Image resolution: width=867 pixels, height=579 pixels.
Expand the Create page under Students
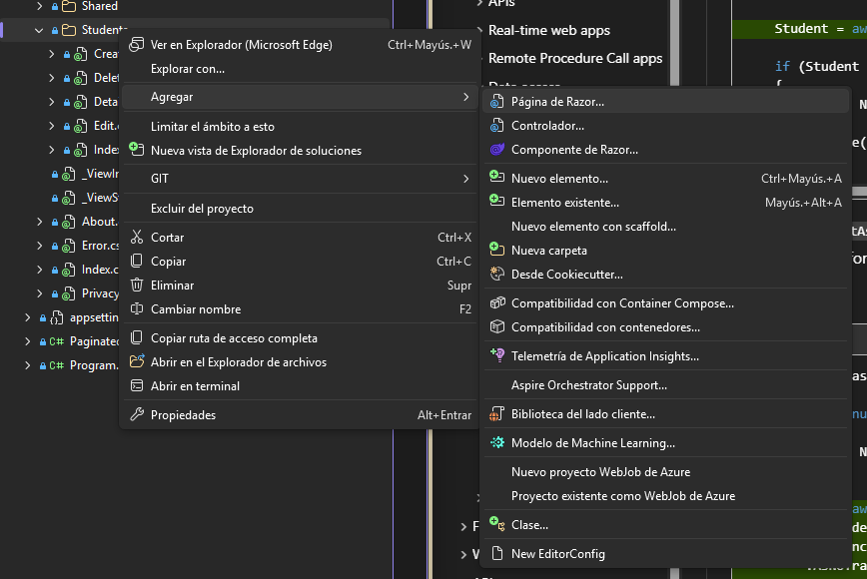click(51, 54)
